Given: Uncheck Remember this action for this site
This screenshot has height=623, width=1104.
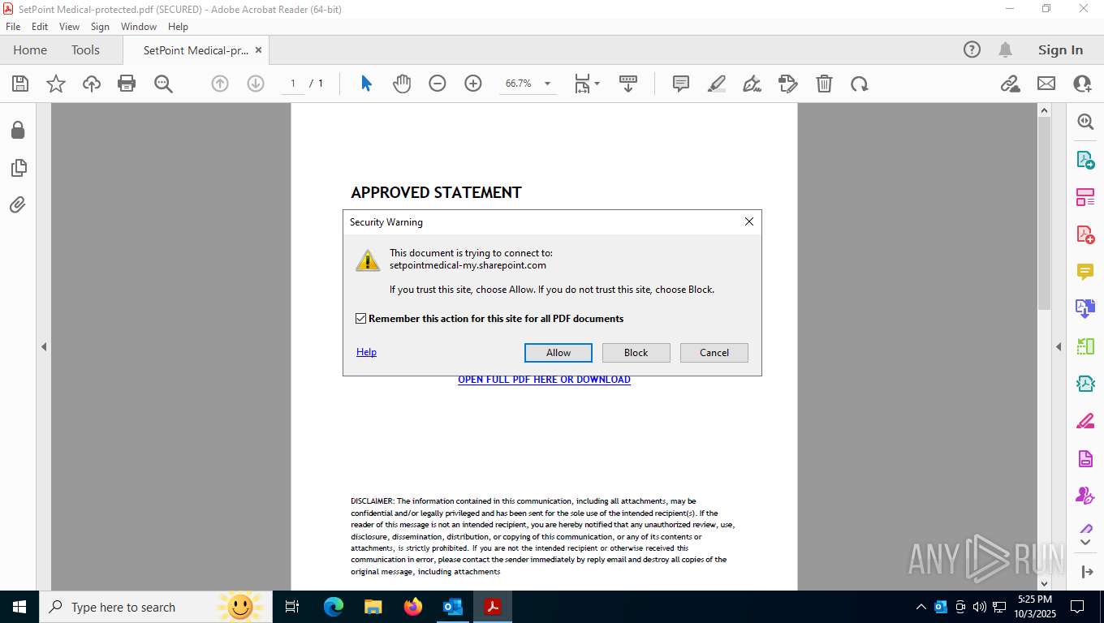Looking at the screenshot, I should point(361,319).
